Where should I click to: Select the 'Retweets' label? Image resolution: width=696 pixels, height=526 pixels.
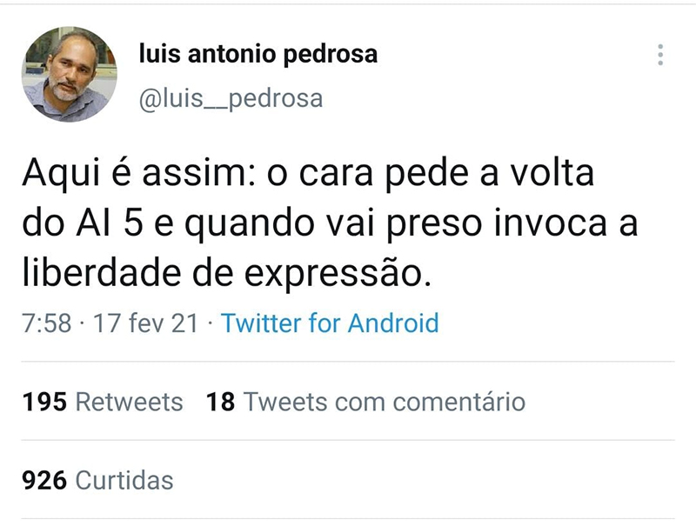(129, 403)
